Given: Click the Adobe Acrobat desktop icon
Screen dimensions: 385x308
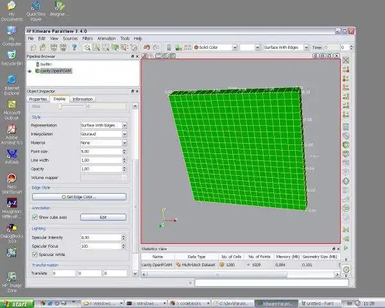Looking at the screenshot, I should tap(12, 128).
